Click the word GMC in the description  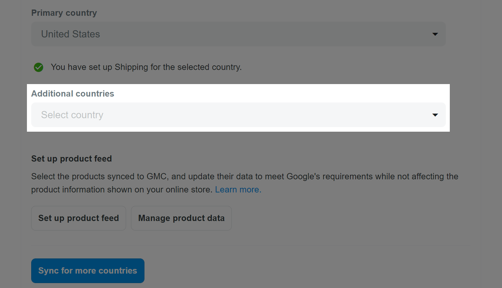click(157, 176)
